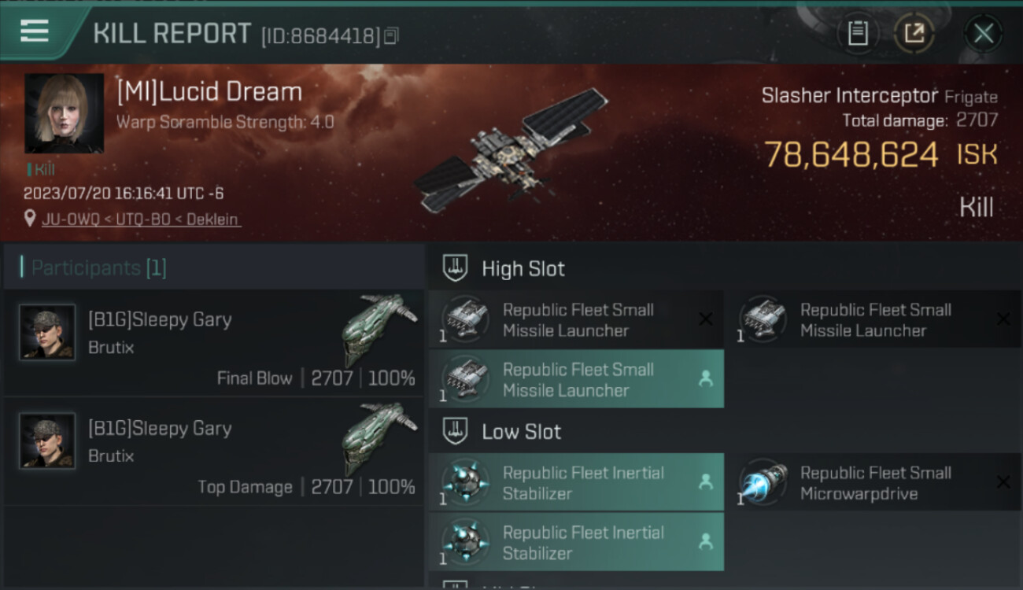The height and width of the screenshot is (590, 1023).
Task: Click Lucid Dream's character portrait
Action: (x=64, y=113)
